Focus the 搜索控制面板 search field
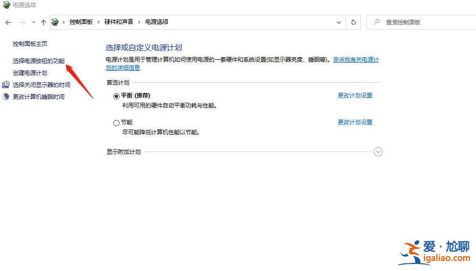Viewport: 476px width, 271px height. point(422,22)
